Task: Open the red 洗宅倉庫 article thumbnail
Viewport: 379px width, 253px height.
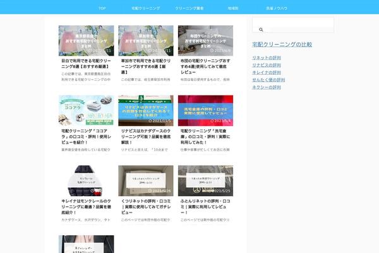Action: (205, 111)
